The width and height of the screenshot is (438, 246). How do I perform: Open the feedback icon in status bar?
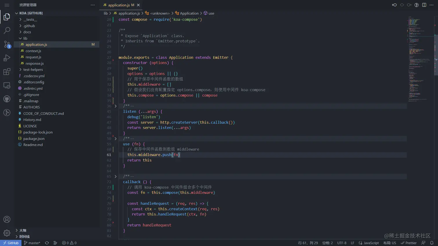(x=424, y=243)
